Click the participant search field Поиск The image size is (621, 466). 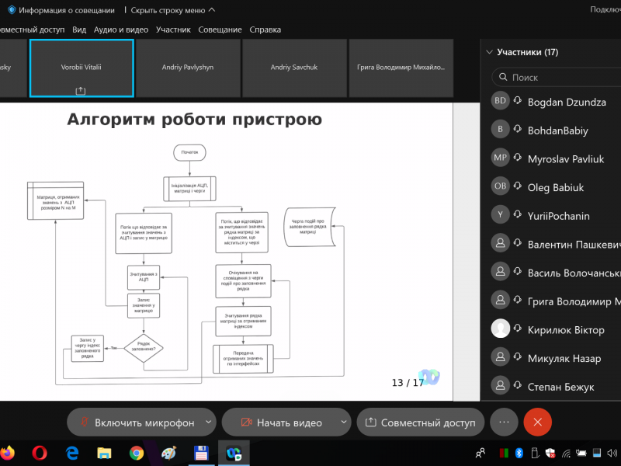click(x=559, y=77)
